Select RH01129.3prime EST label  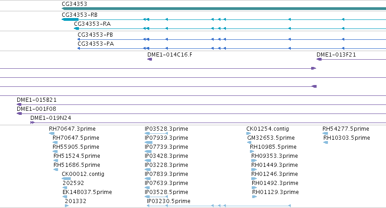(275, 192)
